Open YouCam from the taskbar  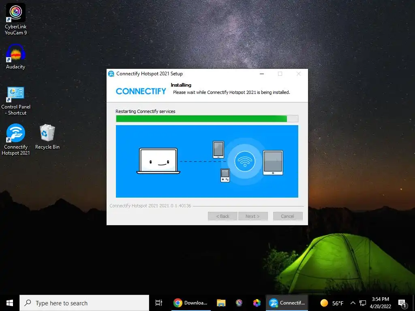point(239,303)
